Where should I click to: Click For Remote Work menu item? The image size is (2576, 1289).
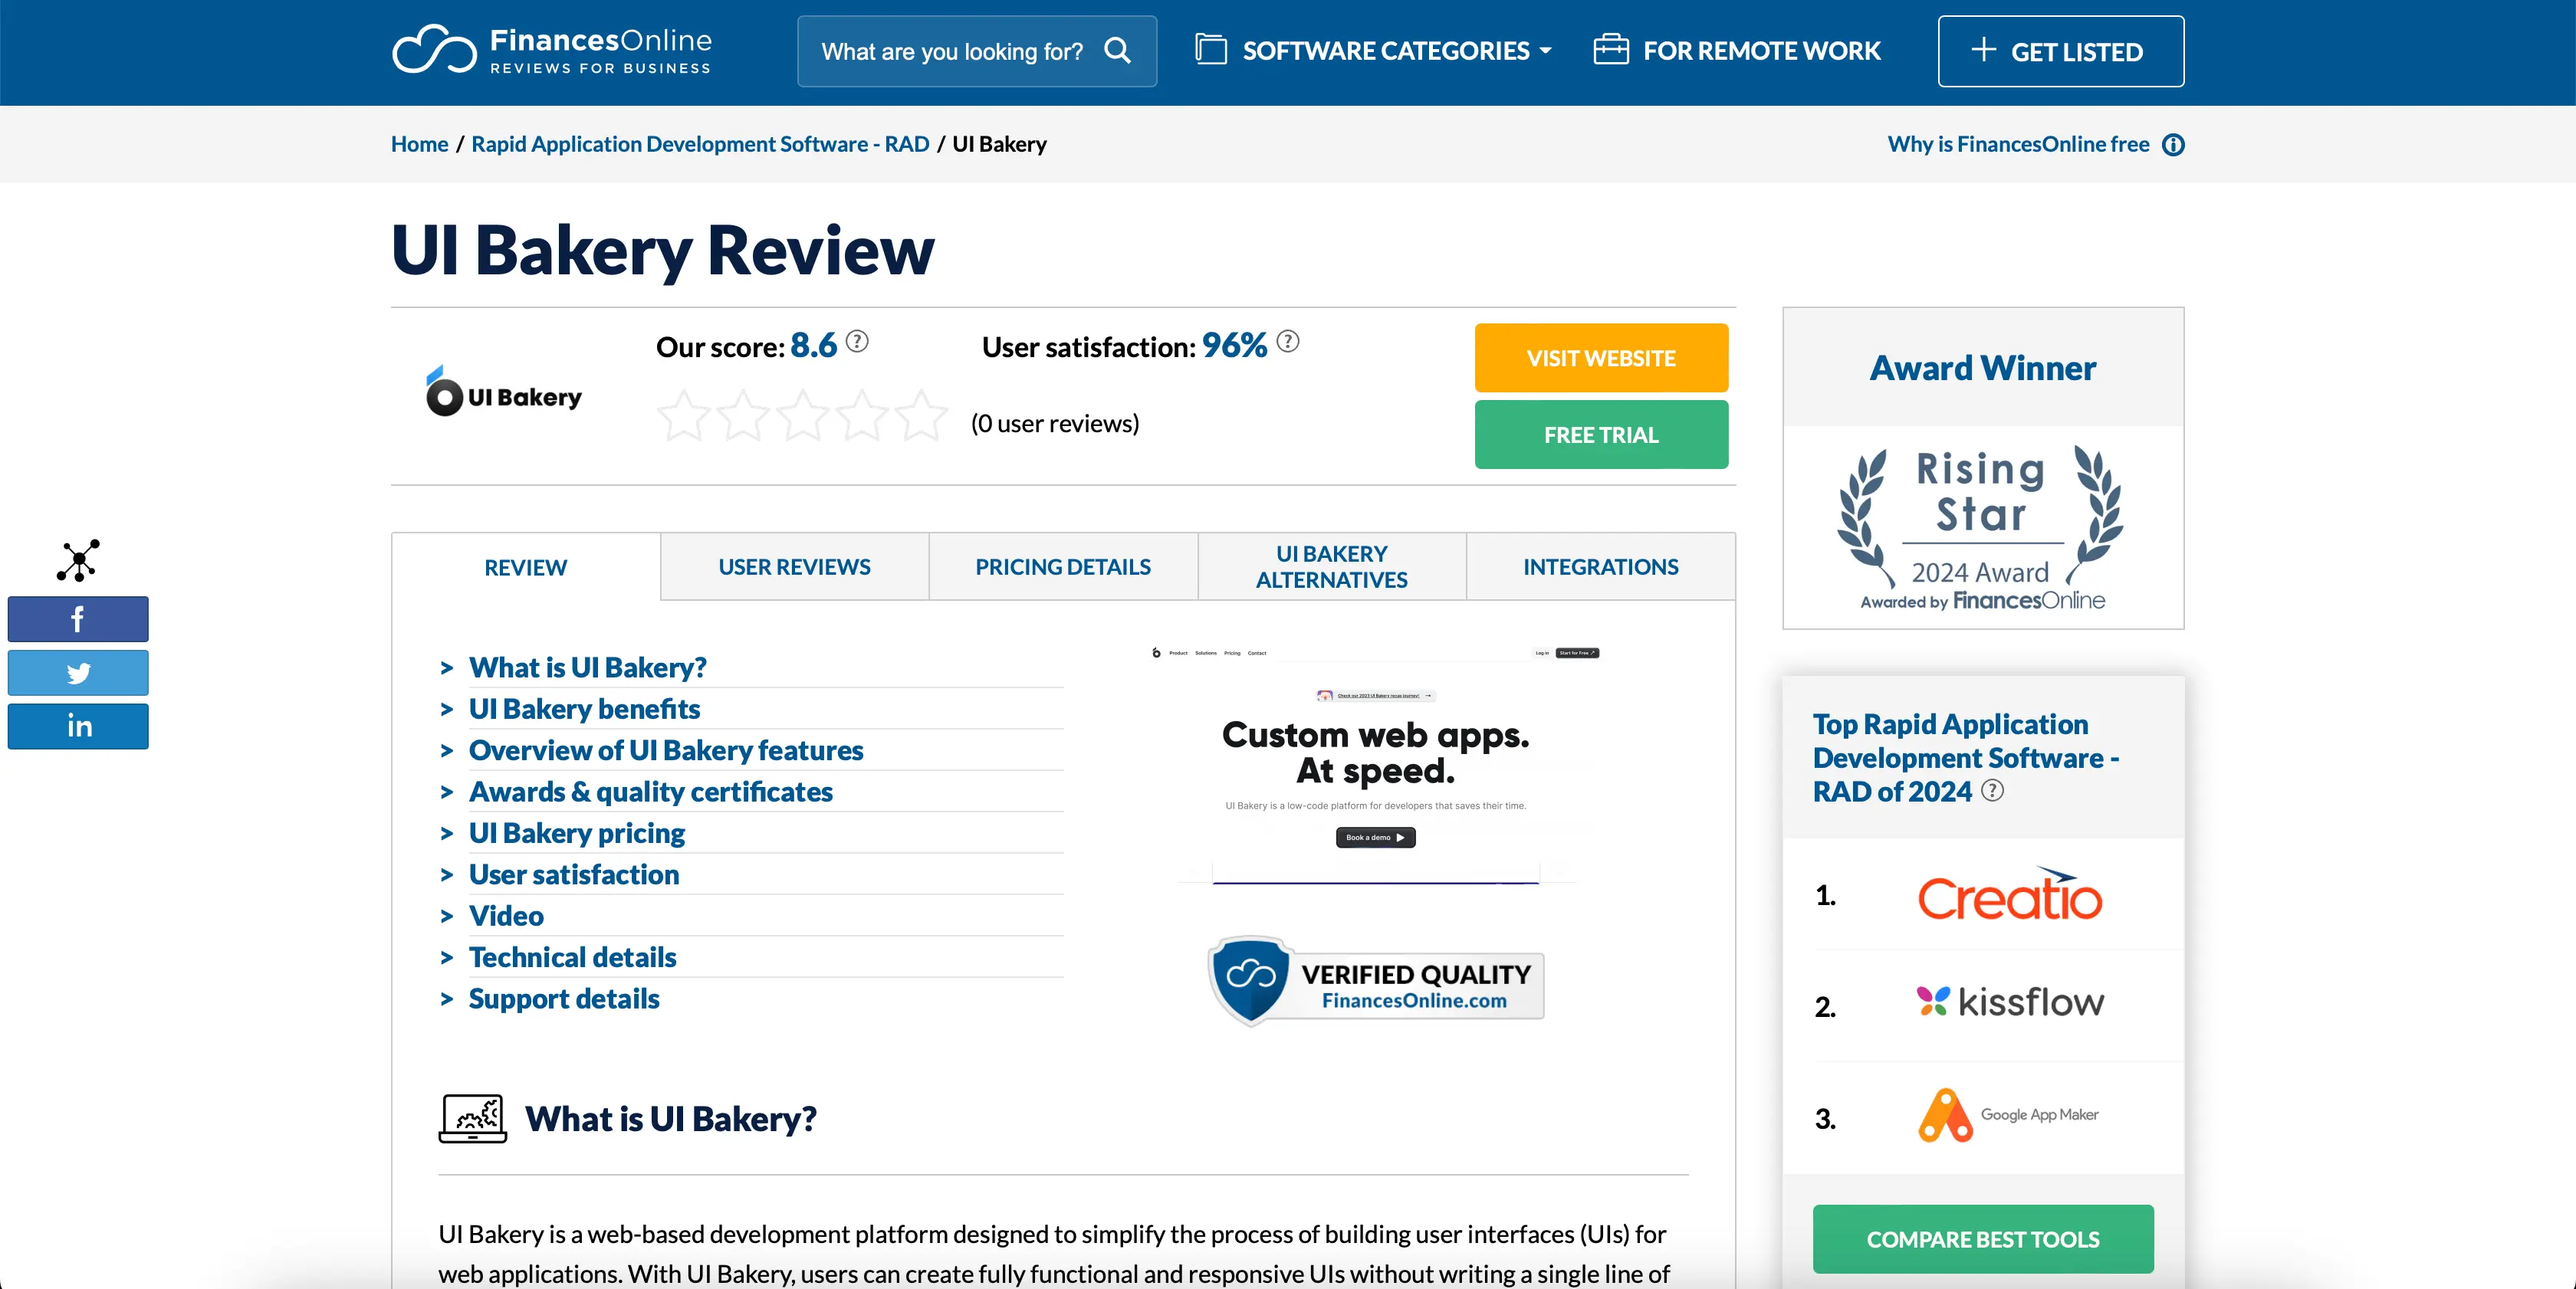pyautogui.click(x=1737, y=50)
